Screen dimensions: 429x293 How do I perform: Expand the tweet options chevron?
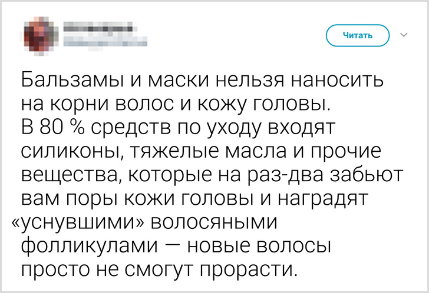404,35
